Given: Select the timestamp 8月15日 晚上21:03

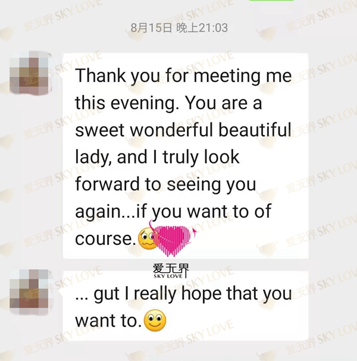Looking at the screenshot, I should click(180, 28).
